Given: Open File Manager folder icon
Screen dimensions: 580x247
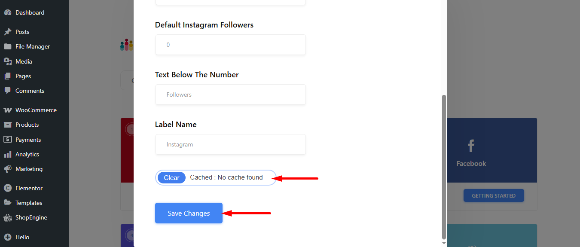Looking at the screenshot, I should pyautogui.click(x=8, y=47).
